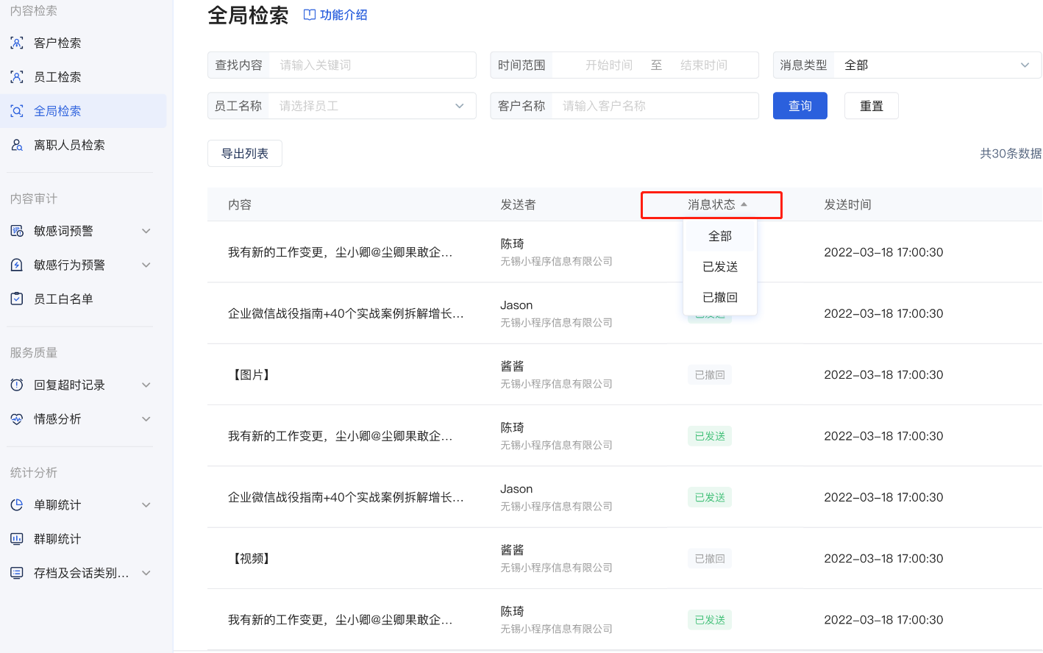Click the 客户检索 sidebar icon
This screenshot has width=1043, height=653.
coord(17,43)
